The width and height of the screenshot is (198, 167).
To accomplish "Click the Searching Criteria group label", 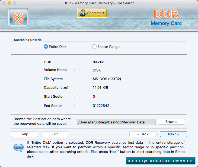I will click(x=28, y=40).
